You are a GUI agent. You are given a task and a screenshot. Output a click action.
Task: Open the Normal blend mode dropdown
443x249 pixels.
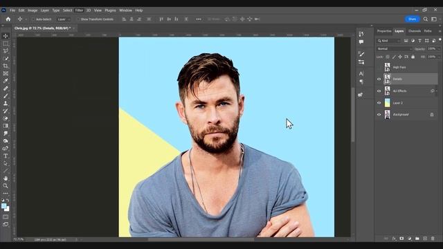click(x=394, y=49)
